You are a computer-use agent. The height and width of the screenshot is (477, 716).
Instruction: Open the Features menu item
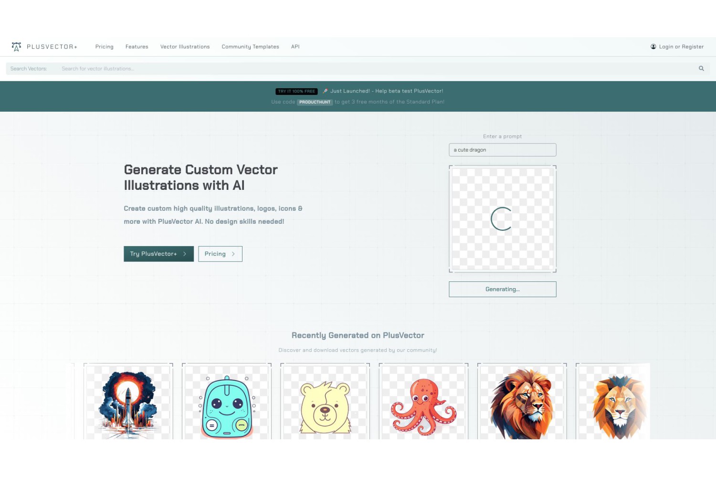[x=137, y=47]
